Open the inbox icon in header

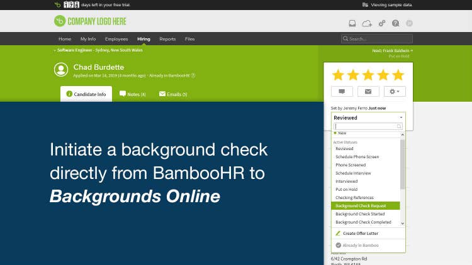tap(352, 23)
